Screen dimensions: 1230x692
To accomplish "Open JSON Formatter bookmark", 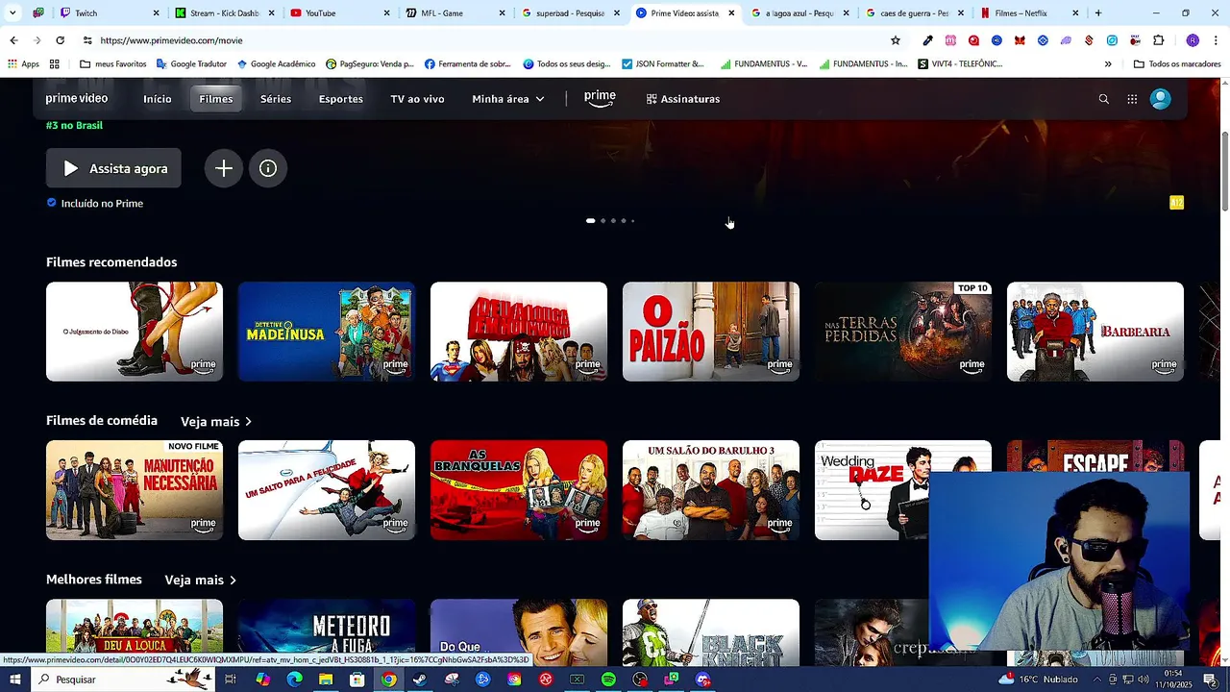I will (x=663, y=64).
